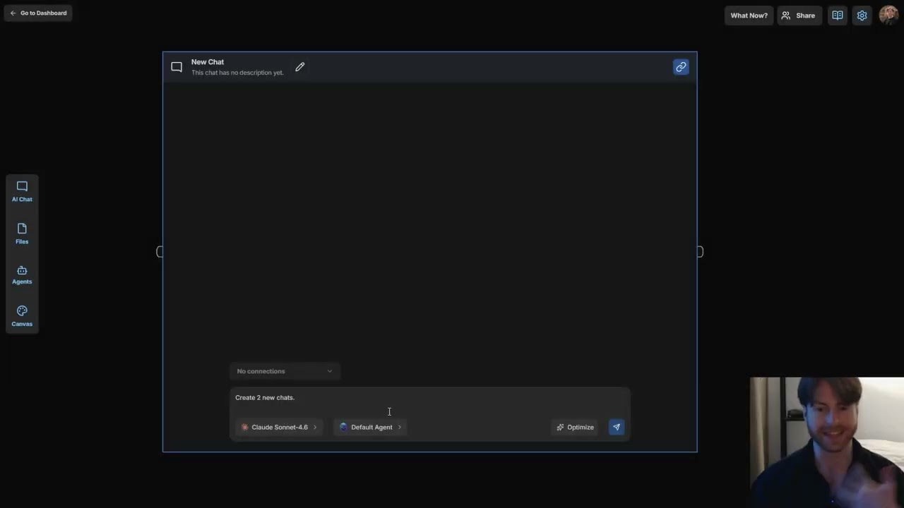
Task: Click the Optimize prompt button
Action: [575, 427]
